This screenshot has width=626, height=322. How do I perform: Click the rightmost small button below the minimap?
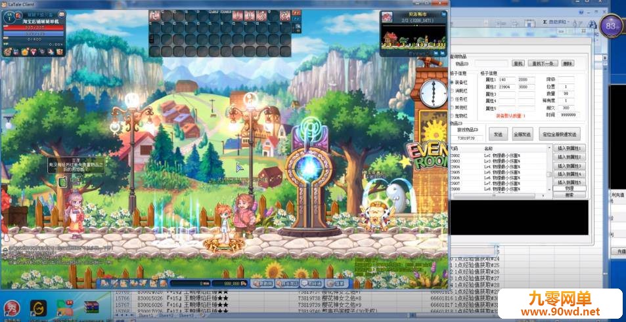(442, 52)
